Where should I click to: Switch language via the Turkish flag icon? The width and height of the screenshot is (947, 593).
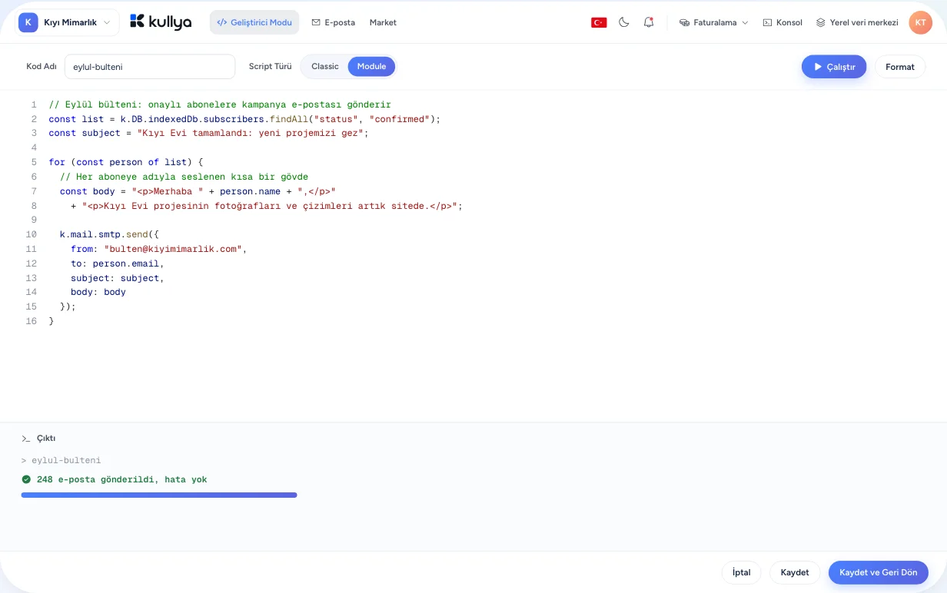pos(599,23)
